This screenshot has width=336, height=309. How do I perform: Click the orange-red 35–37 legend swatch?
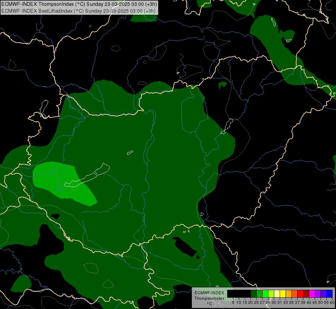point(294,294)
